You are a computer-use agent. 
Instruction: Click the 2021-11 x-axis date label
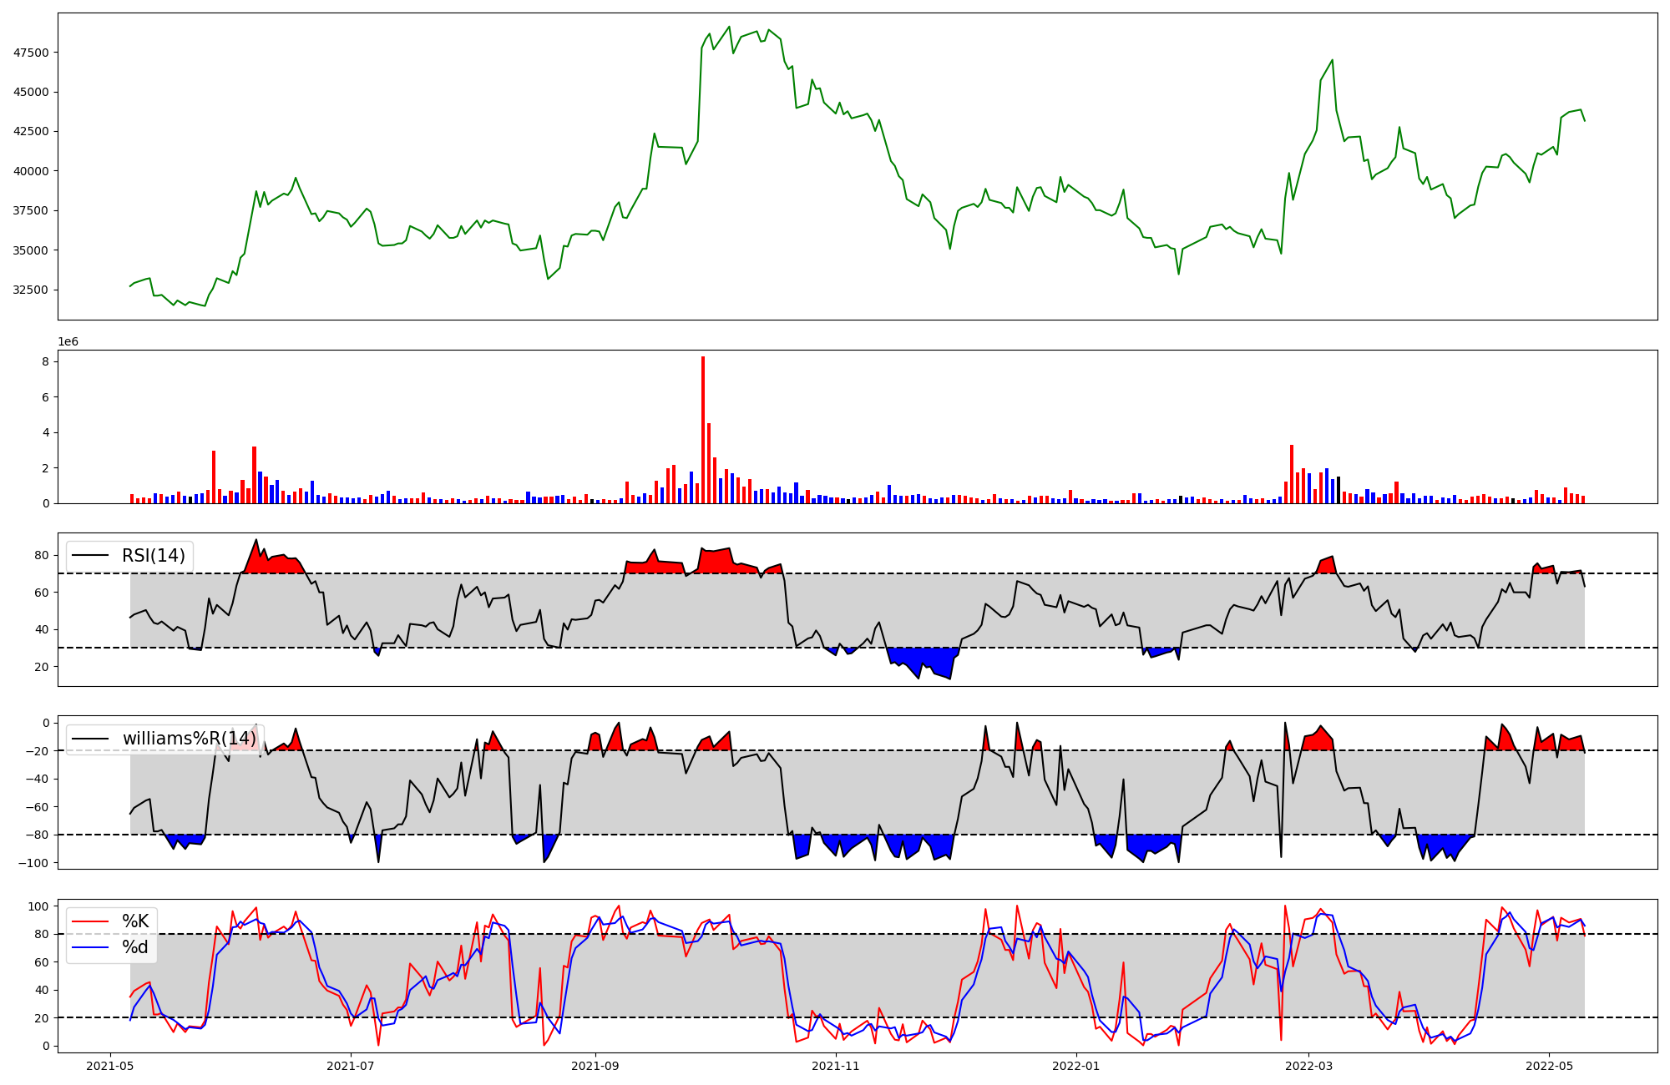pyautogui.click(x=836, y=1066)
